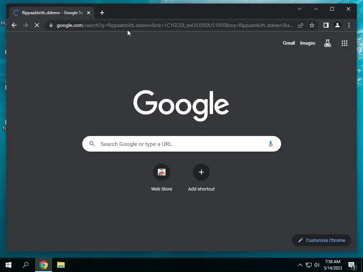Image resolution: width=363 pixels, height=272 pixels.
Task: Click Chrome icon in taskbar
Action: (x=44, y=265)
